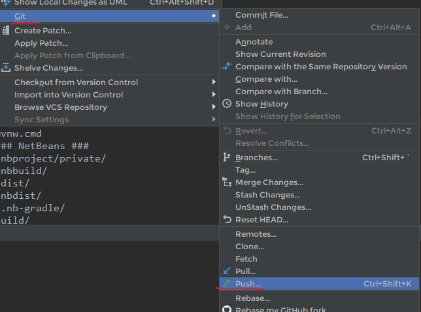The image size is (421, 312).
Task: Expand the Git submenu arrow
Action: [x=214, y=15]
